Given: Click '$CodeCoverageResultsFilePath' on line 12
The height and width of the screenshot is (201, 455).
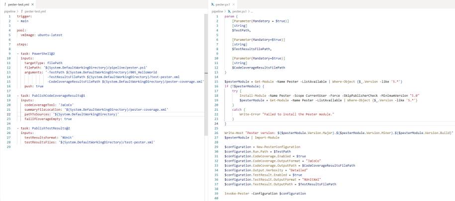Looking at the screenshot, I should point(258,67).
